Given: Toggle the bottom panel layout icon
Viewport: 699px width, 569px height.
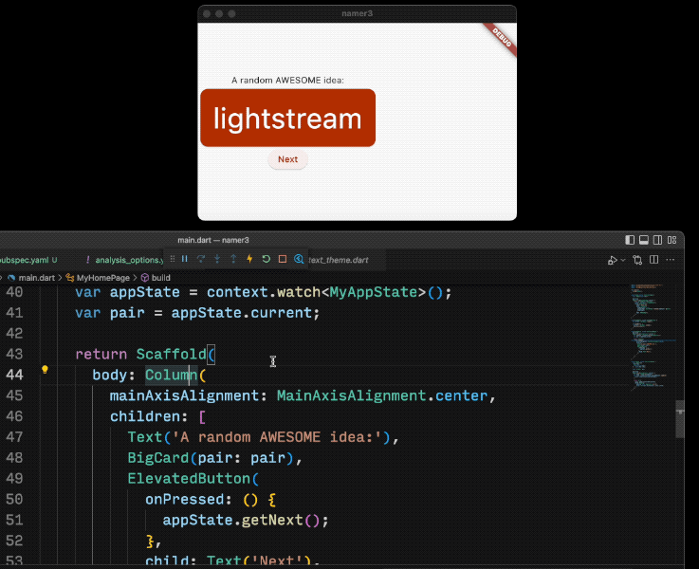Looking at the screenshot, I should 644,240.
